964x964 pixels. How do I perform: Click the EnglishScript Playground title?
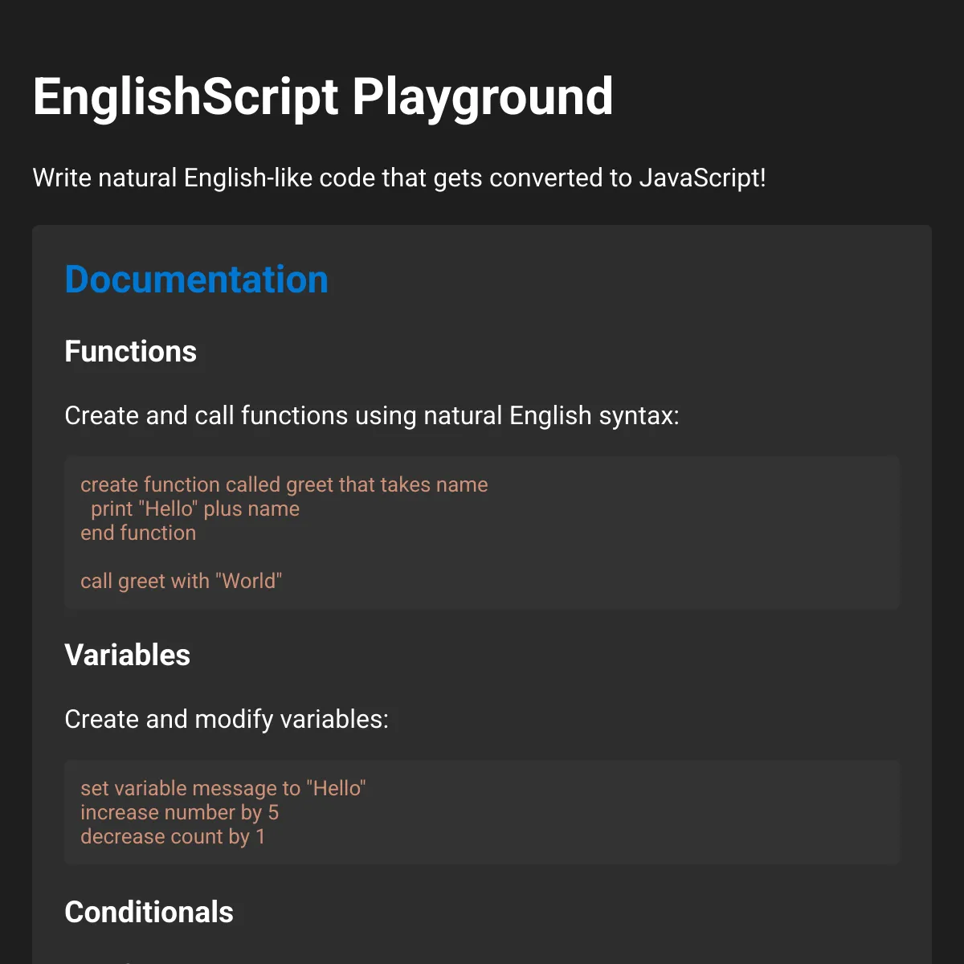(323, 97)
